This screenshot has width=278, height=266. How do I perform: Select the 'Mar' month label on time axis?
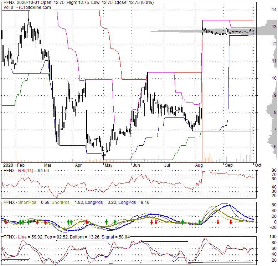point(48,165)
